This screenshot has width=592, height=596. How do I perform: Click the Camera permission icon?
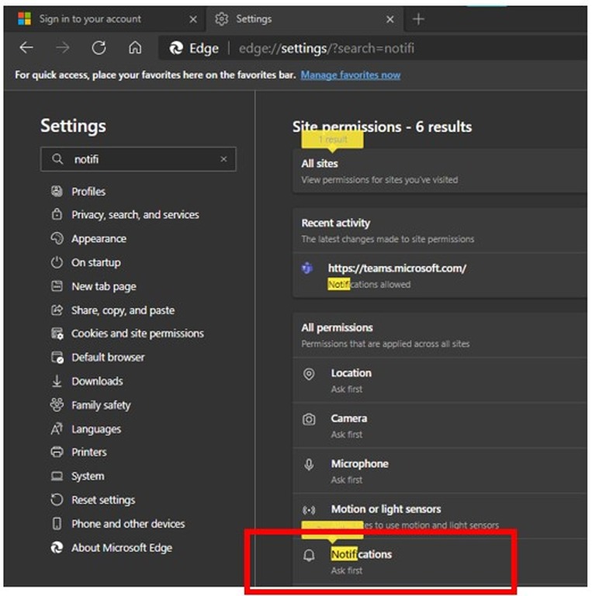tap(309, 419)
